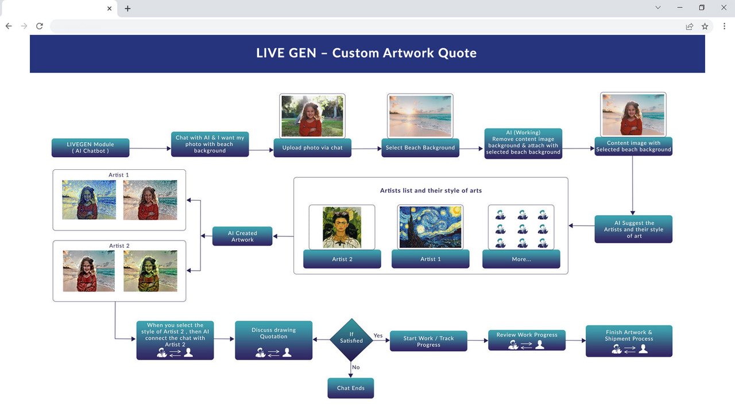735x413 pixels.
Task: Click the chat exchange icon in Discuss drawing Quotation
Action: pos(274,352)
